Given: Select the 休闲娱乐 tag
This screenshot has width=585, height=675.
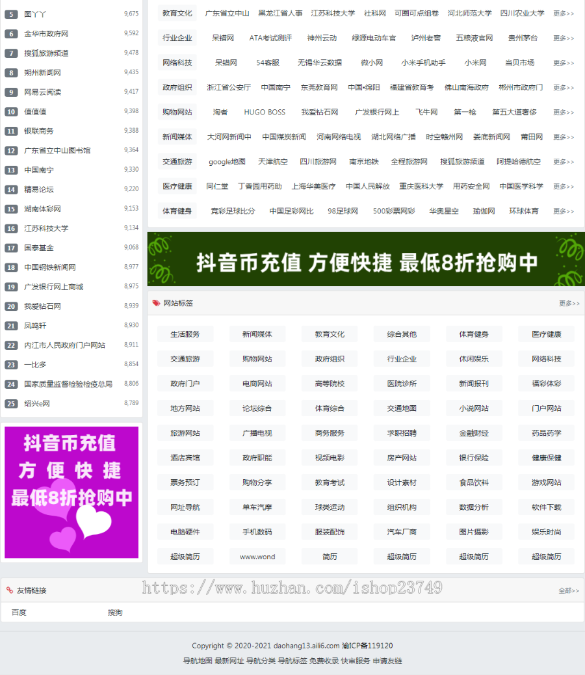Looking at the screenshot, I should tap(474, 359).
